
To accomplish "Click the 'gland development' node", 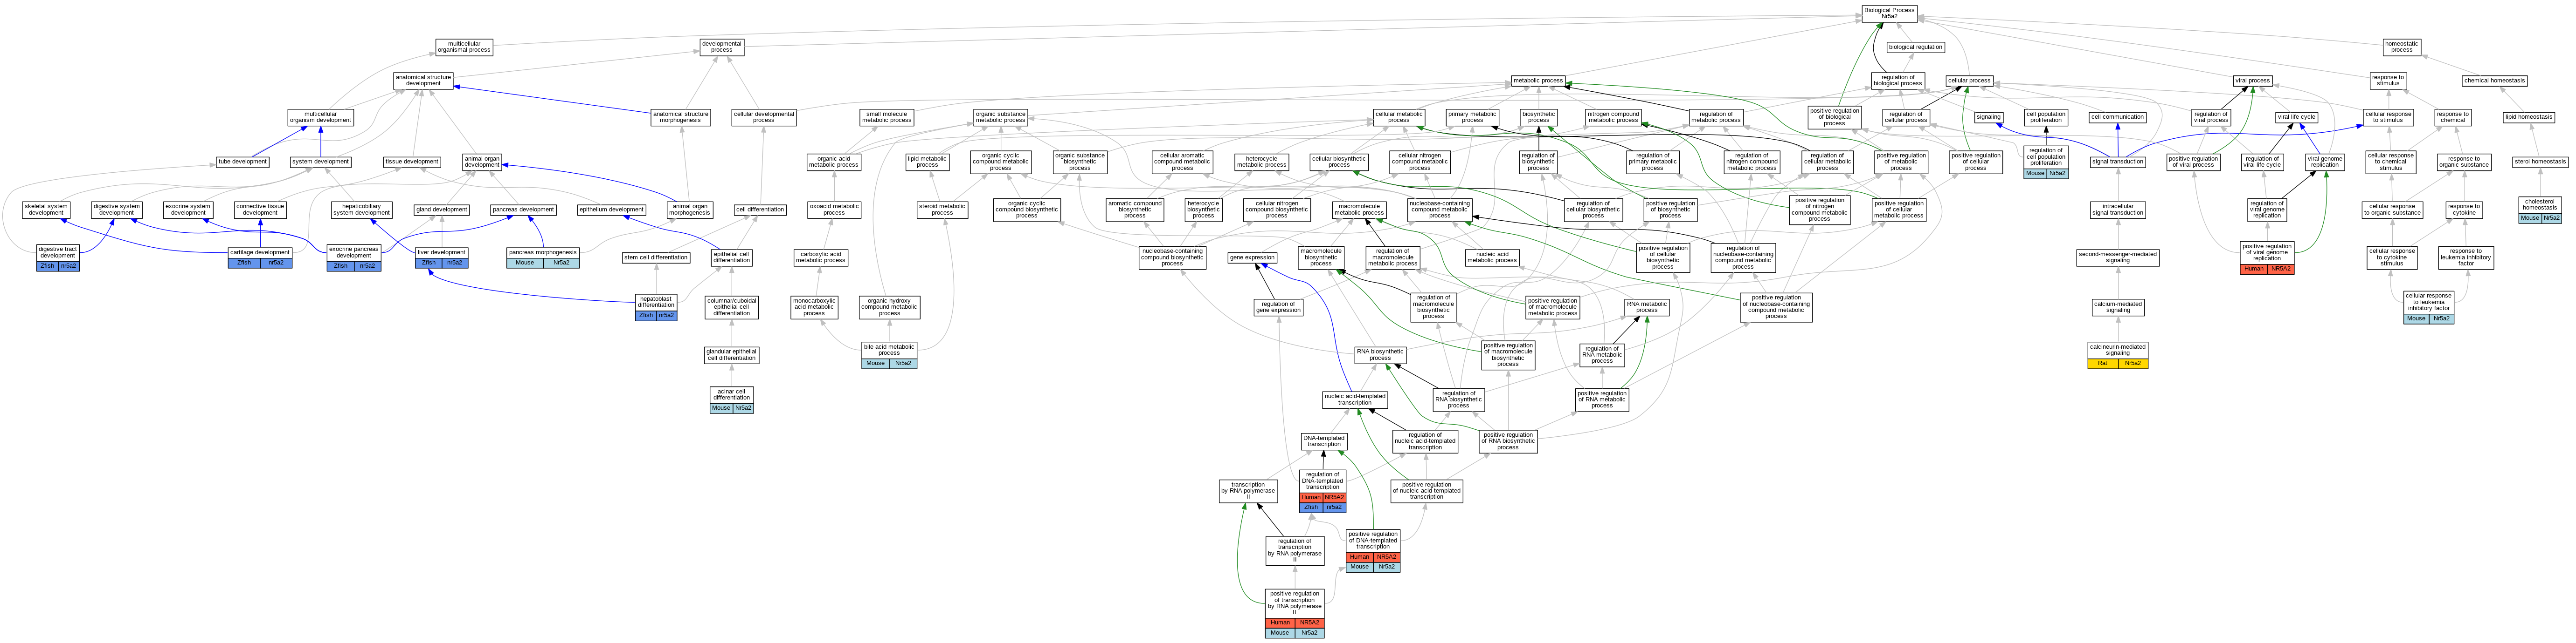I will pos(441,210).
